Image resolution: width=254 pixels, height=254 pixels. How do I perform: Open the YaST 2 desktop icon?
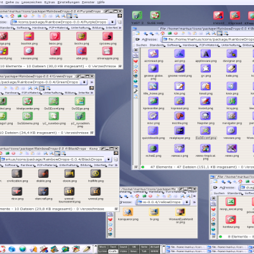click(x=137, y=15)
